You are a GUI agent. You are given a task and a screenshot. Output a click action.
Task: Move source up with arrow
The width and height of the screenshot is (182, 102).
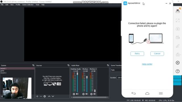click(x=49, y=96)
